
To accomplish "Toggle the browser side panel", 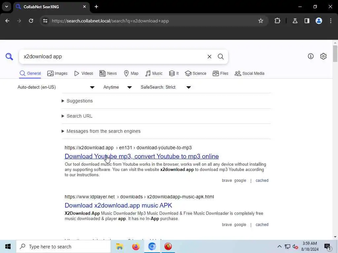I will pyautogui.click(x=307, y=21).
